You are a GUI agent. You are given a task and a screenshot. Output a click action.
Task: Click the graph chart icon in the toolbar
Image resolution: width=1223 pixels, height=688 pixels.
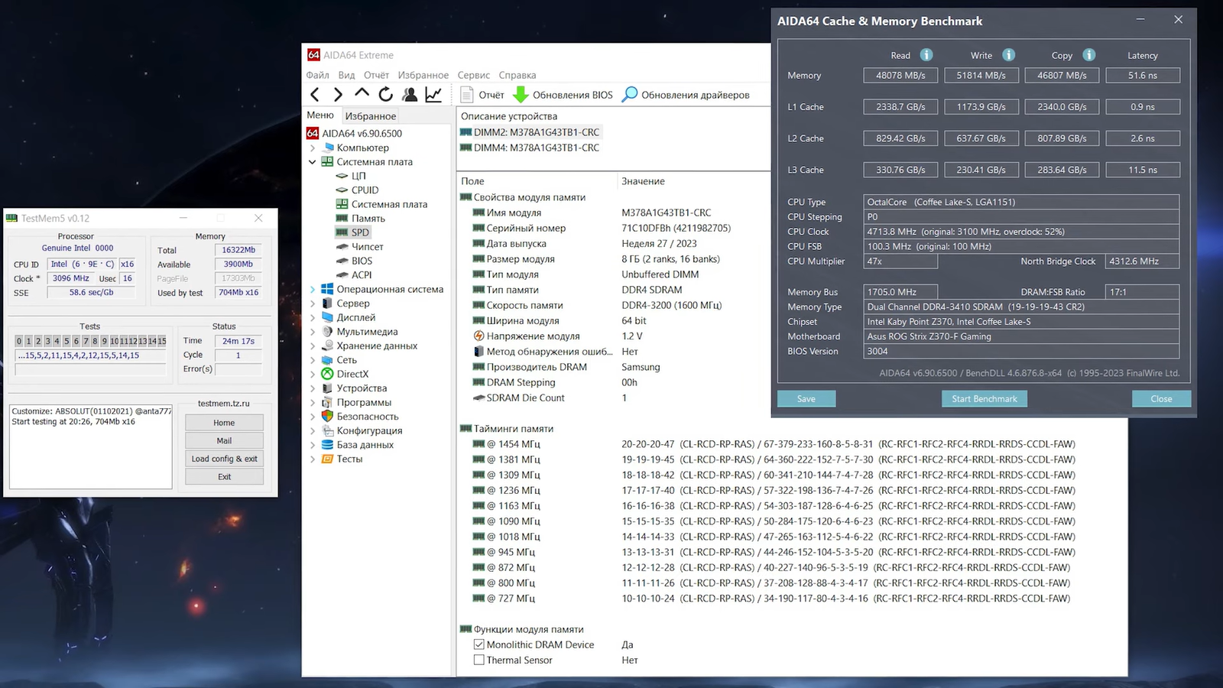[x=433, y=94]
